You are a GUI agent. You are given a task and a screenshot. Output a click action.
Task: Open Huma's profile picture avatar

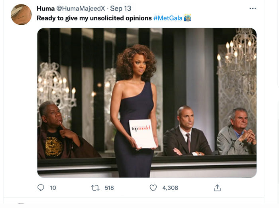tap(21, 15)
